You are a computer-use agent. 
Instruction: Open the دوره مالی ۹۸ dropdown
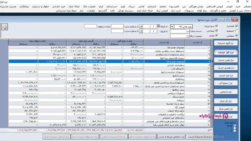click(x=172, y=27)
